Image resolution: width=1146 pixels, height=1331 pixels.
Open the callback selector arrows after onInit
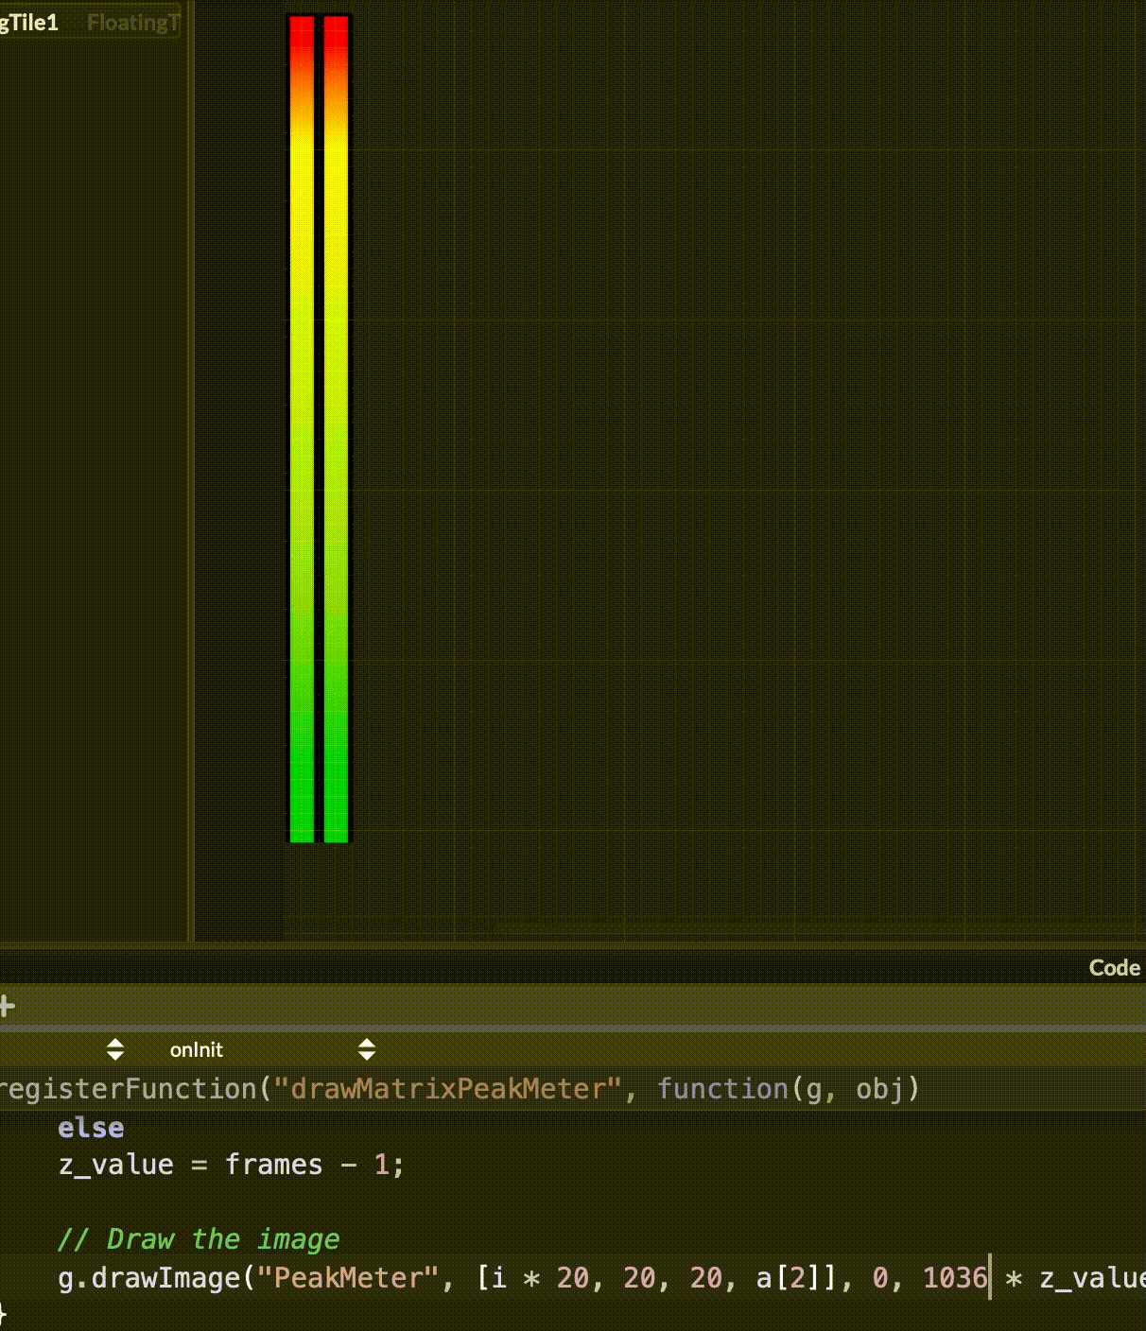[x=367, y=1049]
